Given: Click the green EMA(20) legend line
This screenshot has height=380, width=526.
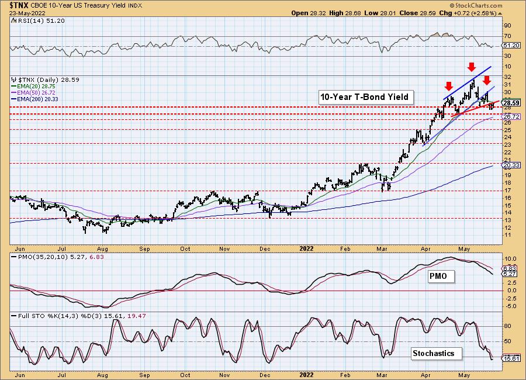Looking at the screenshot, I should [x=14, y=87].
